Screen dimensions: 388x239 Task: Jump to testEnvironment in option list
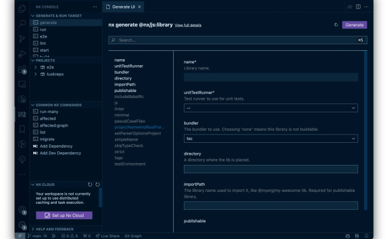[x=130, y=164]
